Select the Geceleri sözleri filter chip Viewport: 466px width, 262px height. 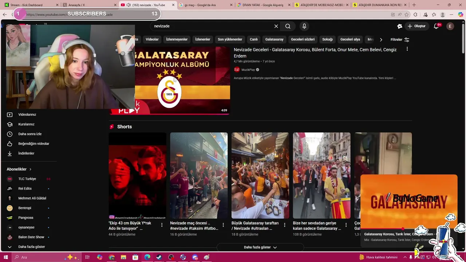[303, 39]
